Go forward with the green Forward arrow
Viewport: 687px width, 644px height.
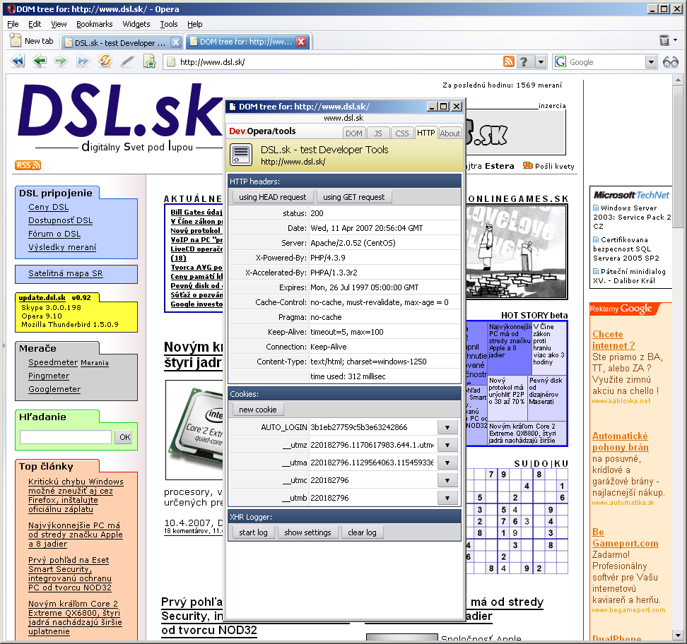pyautogui.click(x=61, y=61)
